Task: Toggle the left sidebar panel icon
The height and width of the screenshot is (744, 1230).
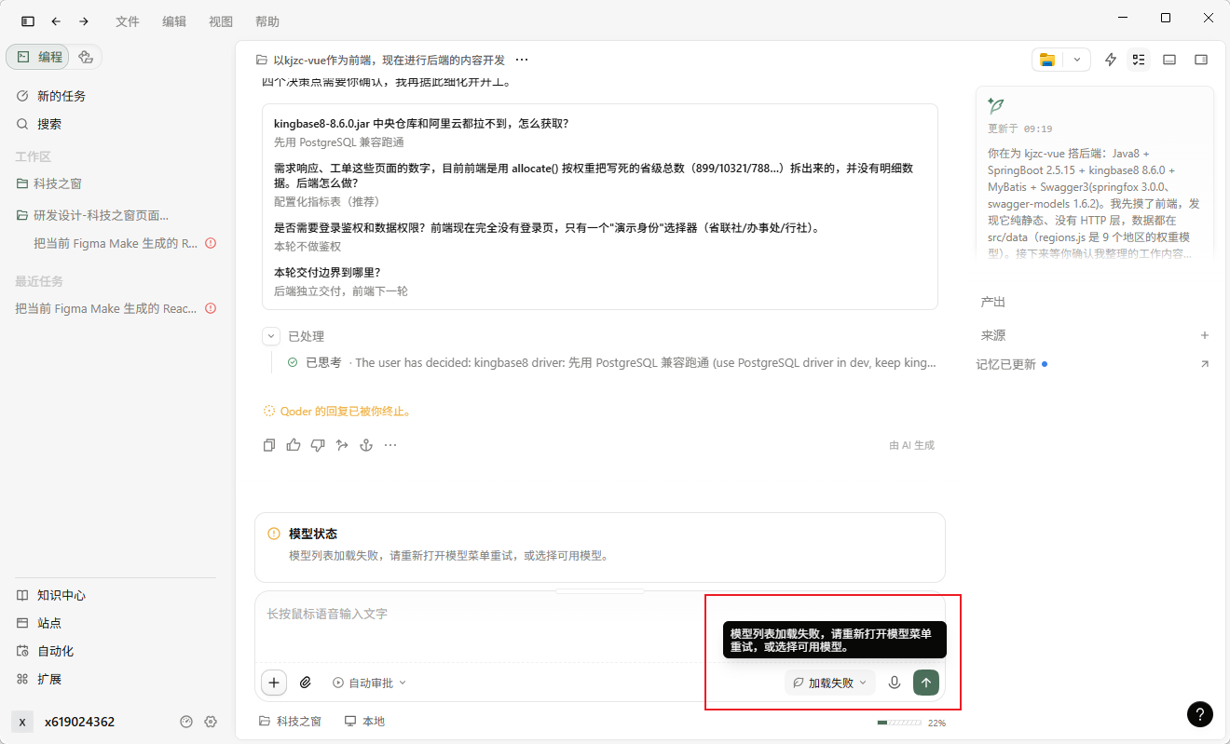Action: 28,21
